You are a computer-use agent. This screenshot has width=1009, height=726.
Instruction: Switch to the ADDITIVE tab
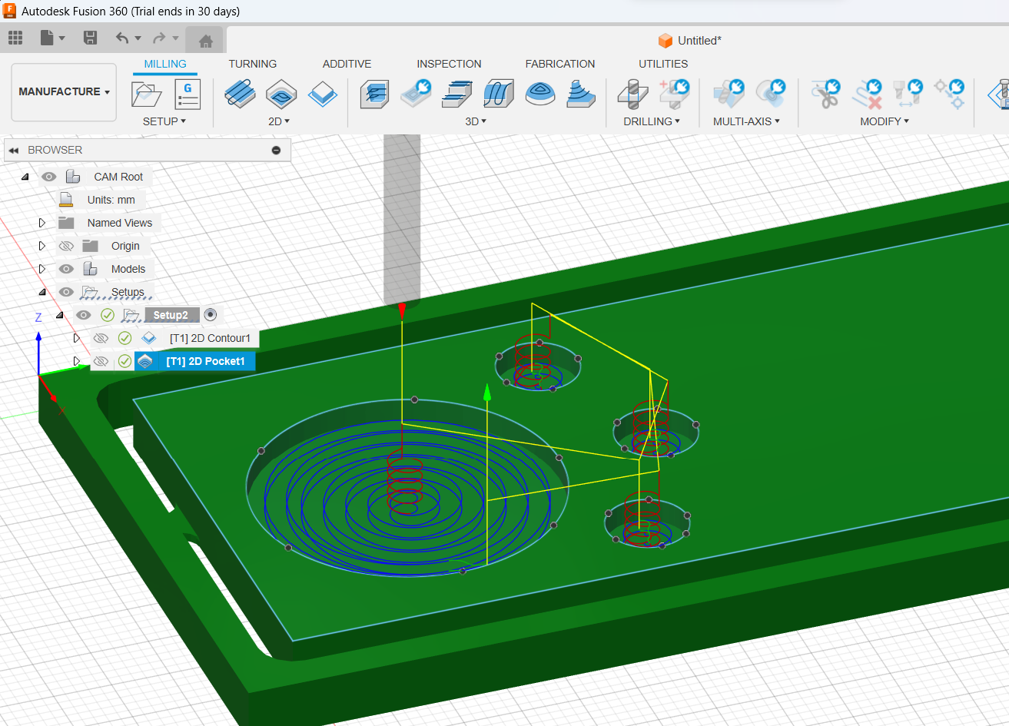coord(347,64)
